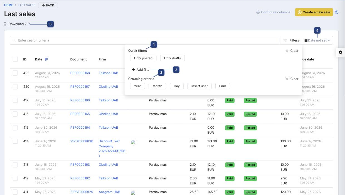Open Anagram UAB firm link

tap(109, 192)
